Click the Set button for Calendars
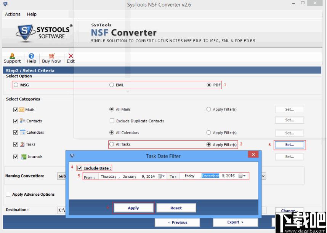Viewport: 327px width, 233px height. click(x=290, y=133)
